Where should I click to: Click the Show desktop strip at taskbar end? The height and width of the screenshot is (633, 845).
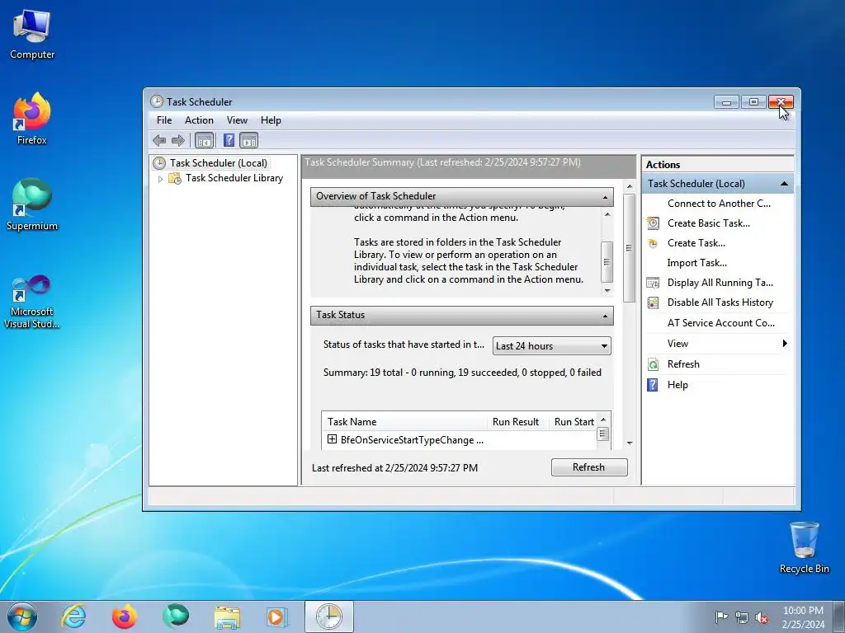(x=839, y=617)
